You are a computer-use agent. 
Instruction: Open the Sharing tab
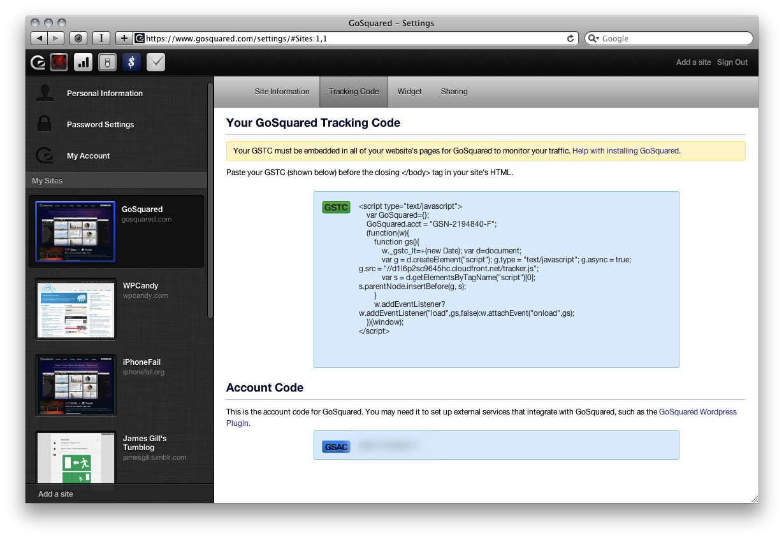point(454,92)
